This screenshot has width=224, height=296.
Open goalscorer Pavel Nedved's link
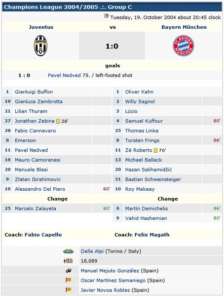point(64,76)
